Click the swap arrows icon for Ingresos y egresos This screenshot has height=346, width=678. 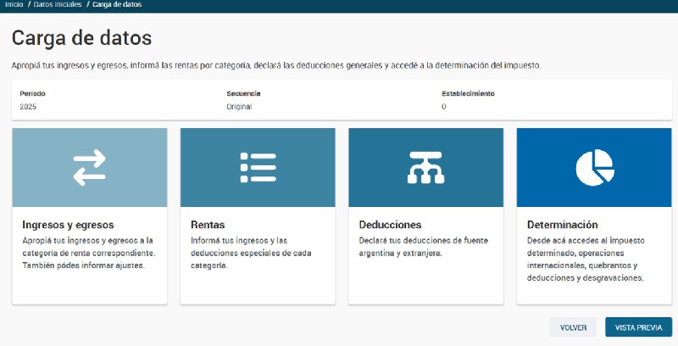tap(89, 168)
